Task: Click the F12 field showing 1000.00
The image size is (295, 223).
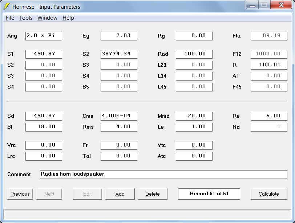Action: [x=269, y=54]
